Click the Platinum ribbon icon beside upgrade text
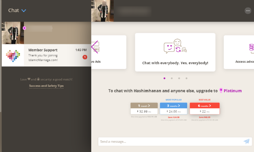The image size is (254, 152). coord(221,90)
